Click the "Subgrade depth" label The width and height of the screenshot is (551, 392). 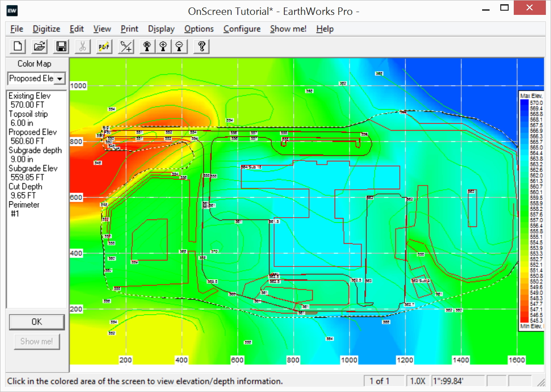click(35, 150)
